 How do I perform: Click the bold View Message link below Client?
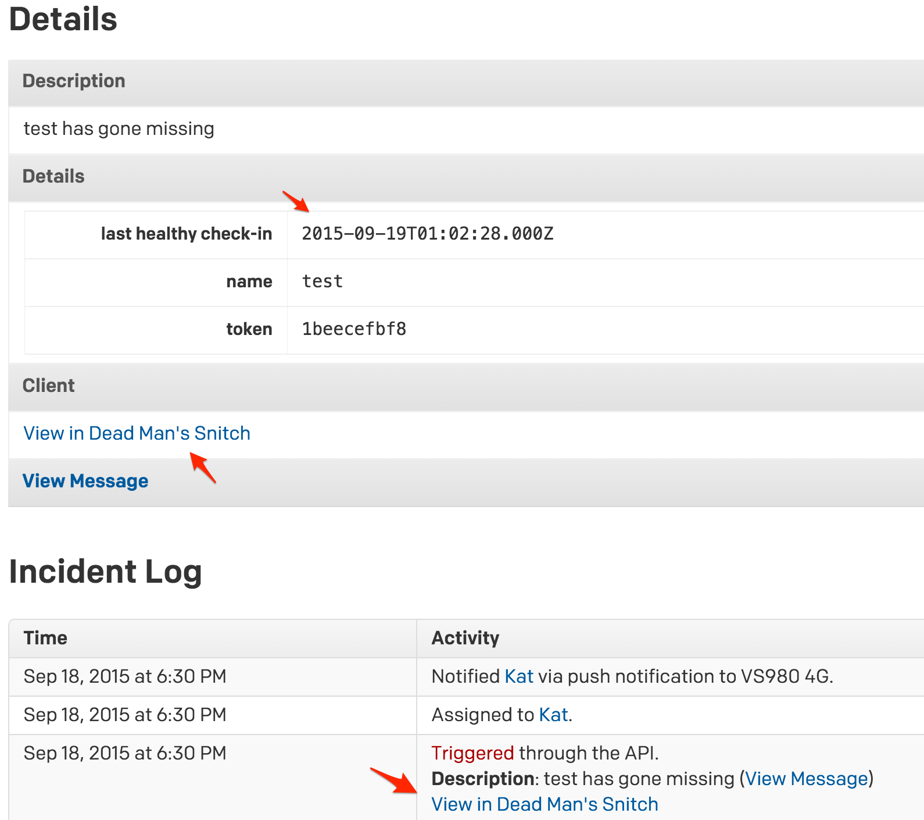(x=85, y=481)
